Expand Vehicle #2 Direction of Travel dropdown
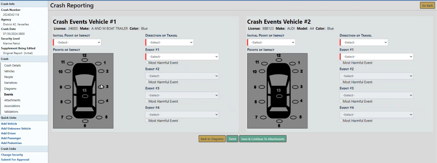Viewport: 437px width, 163px height. tap(364, 42)
